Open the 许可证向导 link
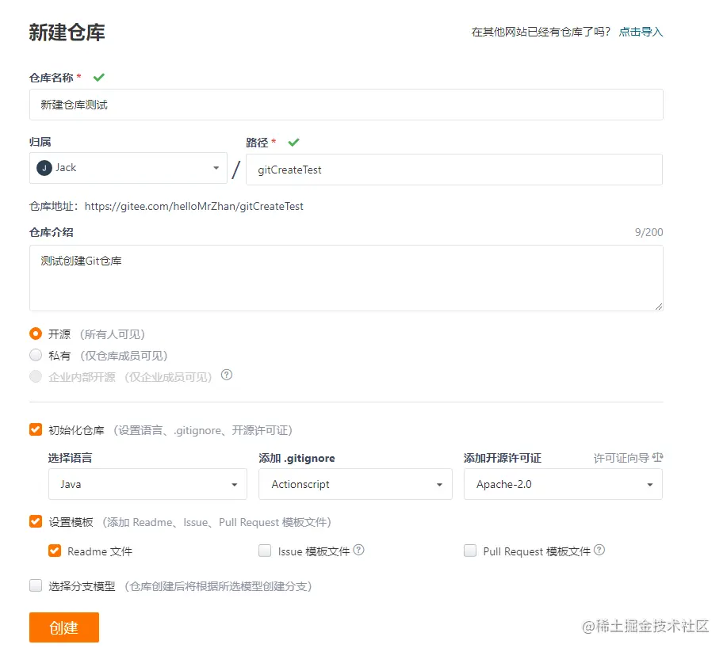This screenshot has height=652, width=727. click(622, 458)
